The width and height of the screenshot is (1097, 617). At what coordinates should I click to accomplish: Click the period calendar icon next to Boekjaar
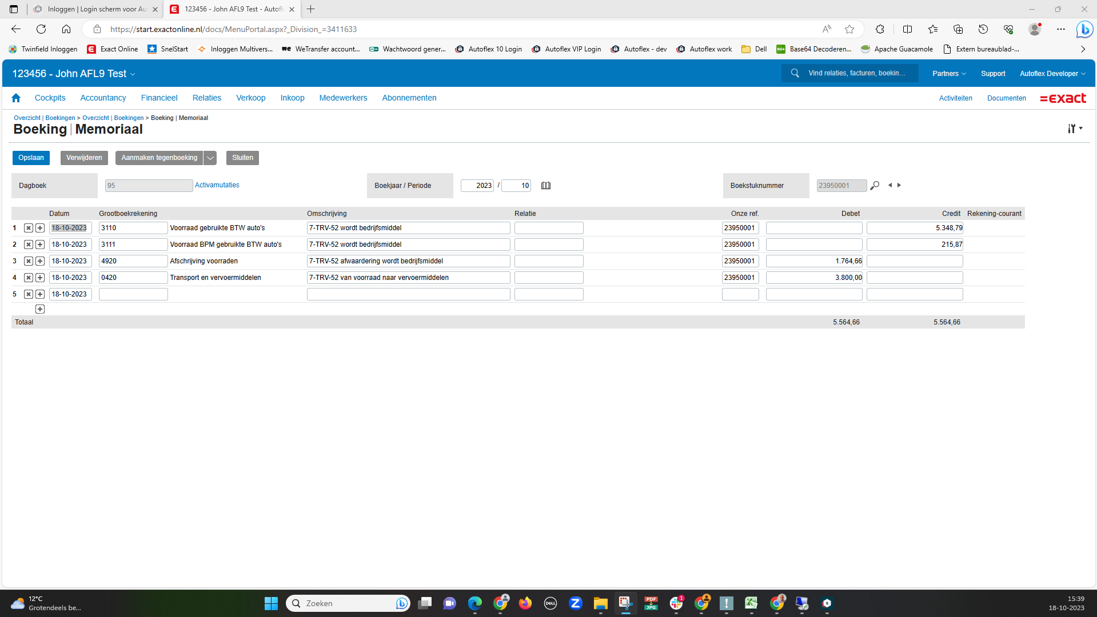546,186
